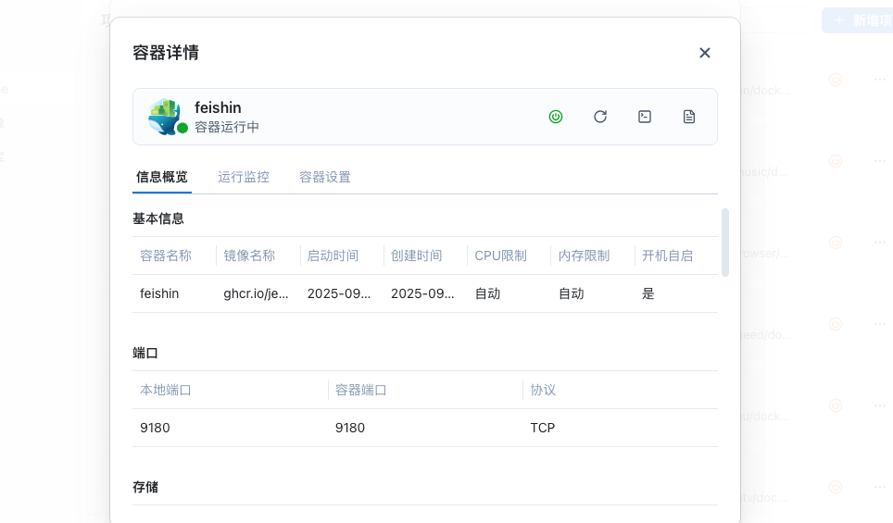Screen dimensions: 893x523
Task: Click the 9180 value under 容器端口
Action: (x=350, y=428)
